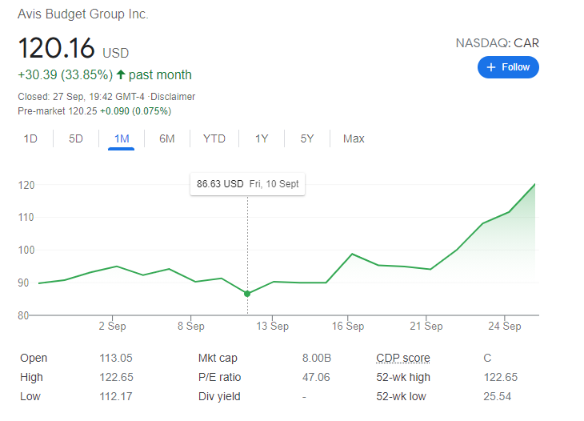Click the CDP score label

pos(403,358)
